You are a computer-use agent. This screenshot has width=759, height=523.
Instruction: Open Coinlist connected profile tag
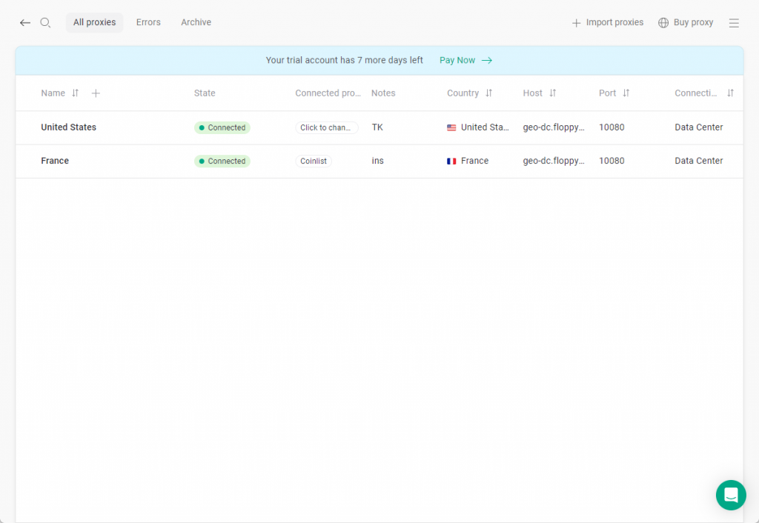click(314, 161)
